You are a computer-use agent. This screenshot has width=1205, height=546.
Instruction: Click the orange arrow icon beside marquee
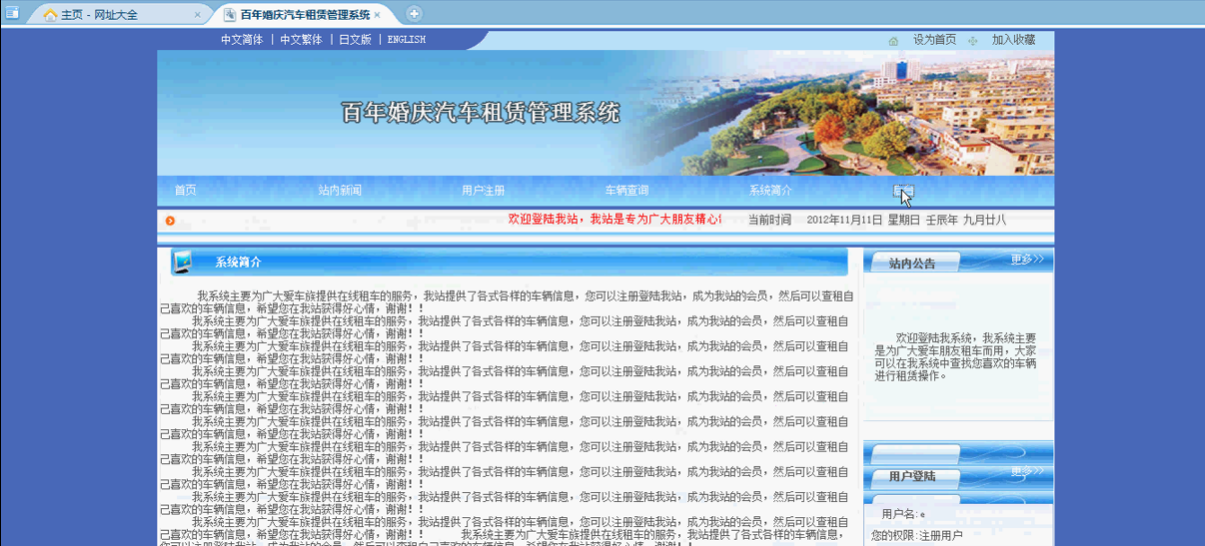(170, 221)
